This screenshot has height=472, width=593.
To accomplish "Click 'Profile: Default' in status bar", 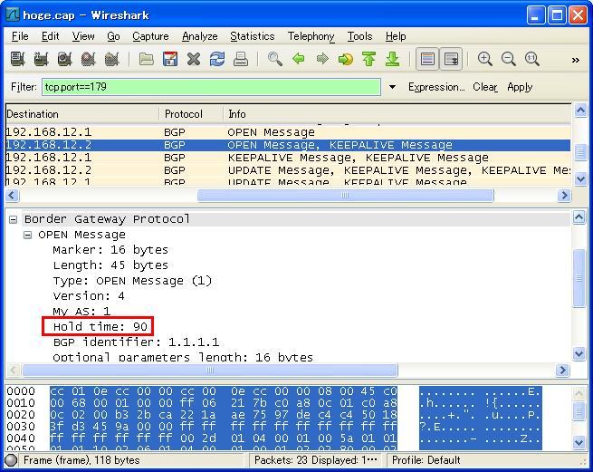I will (x=426, y=460).
